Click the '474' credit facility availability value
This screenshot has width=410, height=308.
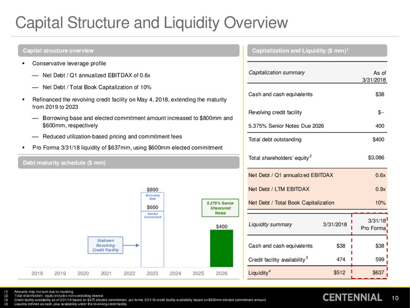click(x=341, y=259)
